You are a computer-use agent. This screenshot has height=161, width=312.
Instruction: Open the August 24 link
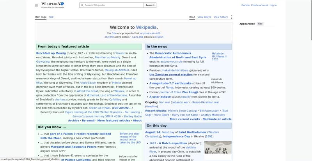click(152, 132)
